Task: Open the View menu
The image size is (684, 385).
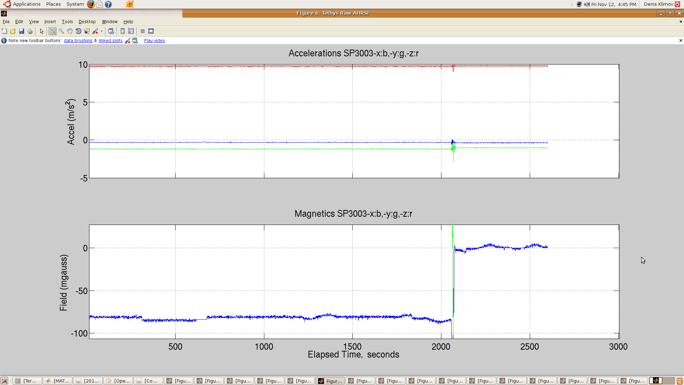Action: pyautogui.click(x=34, y=22)
